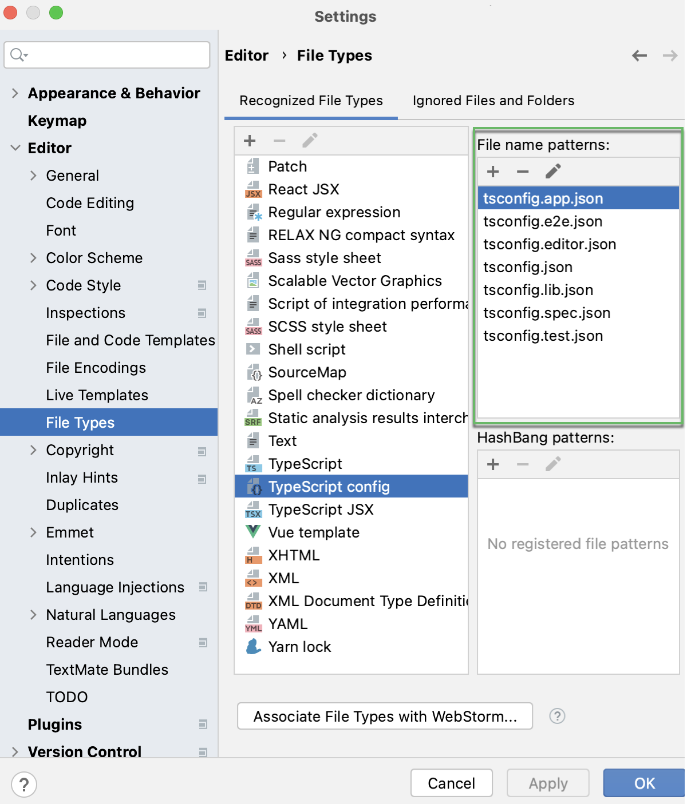This screenshot has width=687, height=804.
Task: Click the back navigation arrow
Action: [639, 55]
